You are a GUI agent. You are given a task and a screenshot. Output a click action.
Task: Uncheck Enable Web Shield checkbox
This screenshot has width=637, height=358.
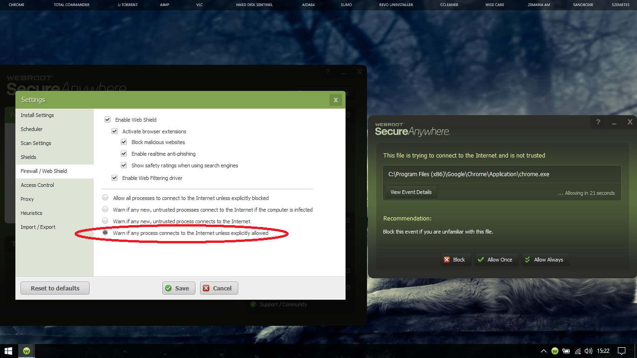[108, 120]
